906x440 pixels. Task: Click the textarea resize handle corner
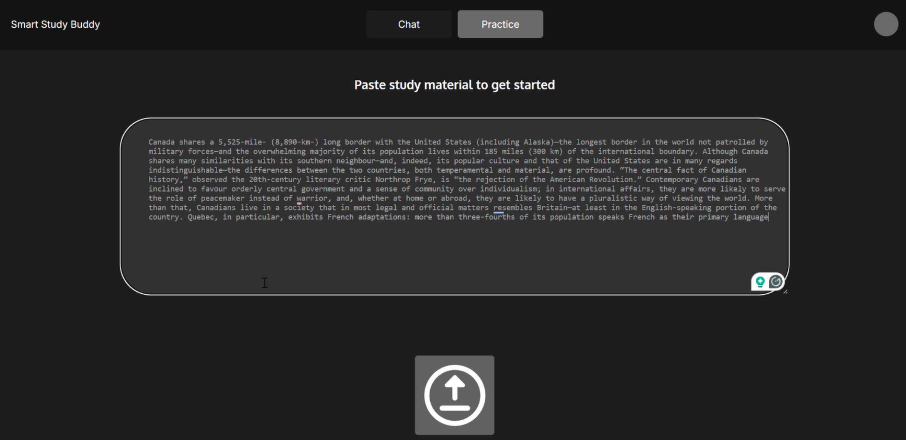point(785,292)
